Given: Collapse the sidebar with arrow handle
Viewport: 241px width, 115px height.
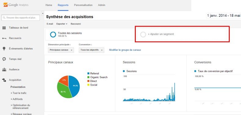Looking at the screenshot, I should 43,13.
